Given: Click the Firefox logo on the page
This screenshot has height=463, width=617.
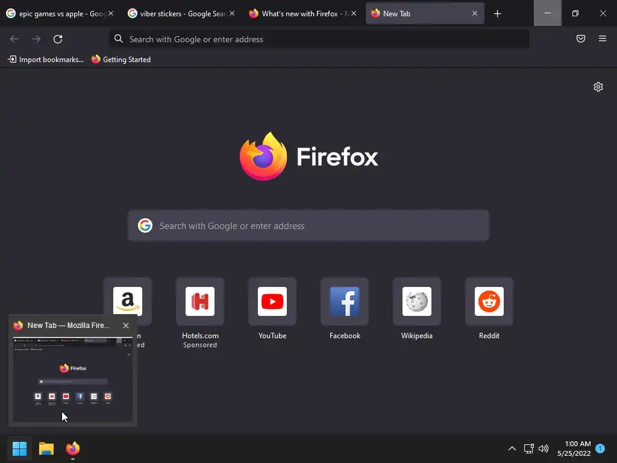Looking at the screenshot, I should pyautogui.click(x=309, y=156).
